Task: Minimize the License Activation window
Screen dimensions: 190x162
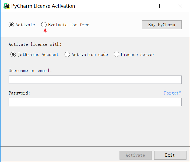Action: coord(143,6)
